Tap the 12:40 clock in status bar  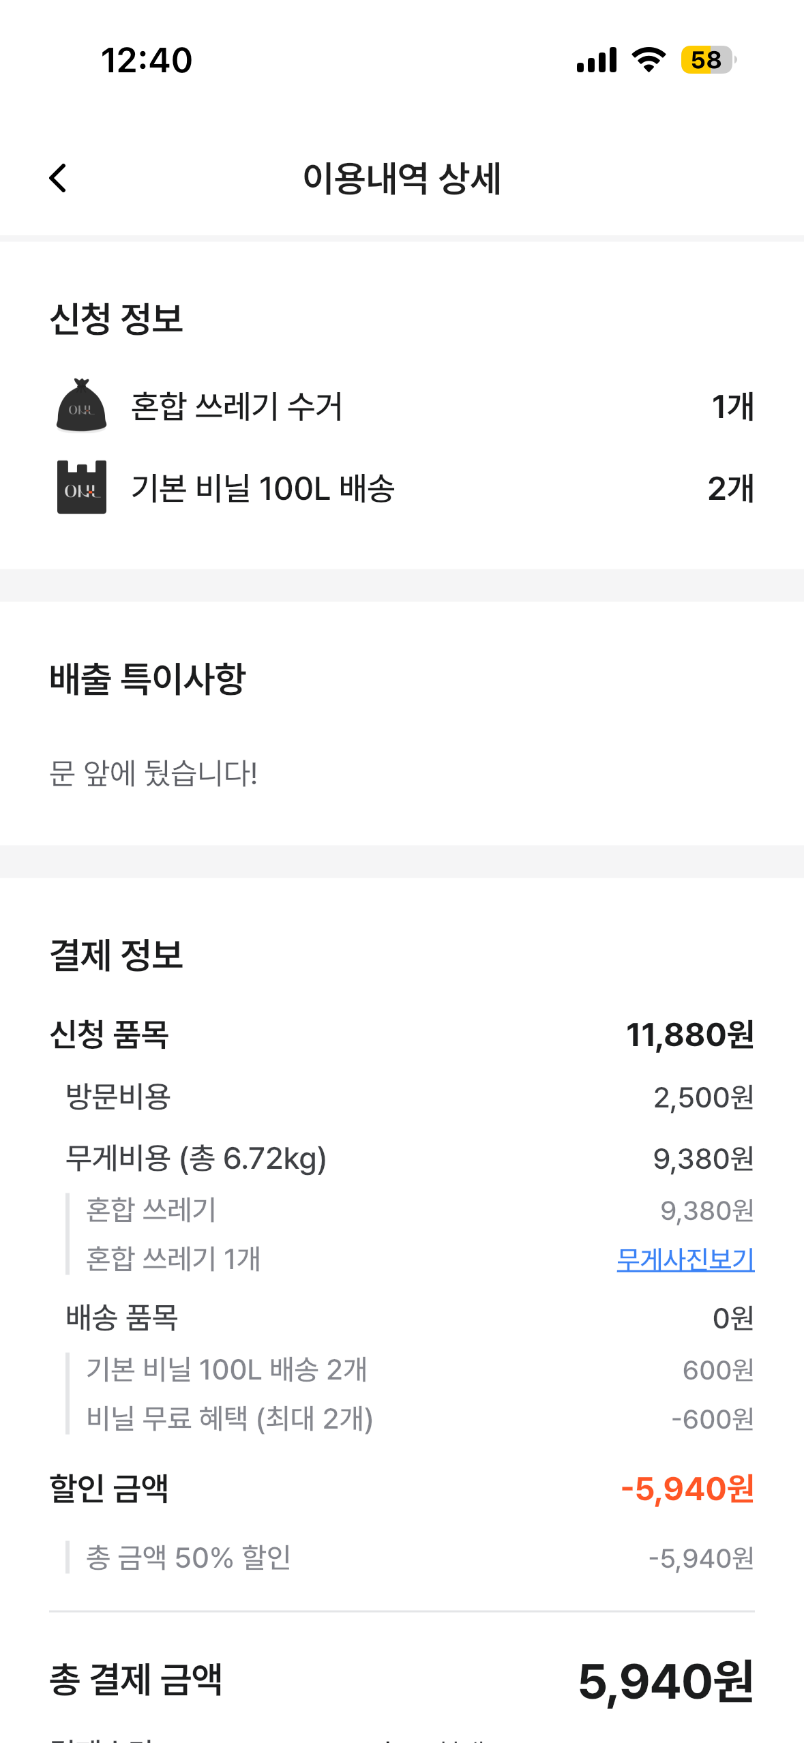click(147, 60)
